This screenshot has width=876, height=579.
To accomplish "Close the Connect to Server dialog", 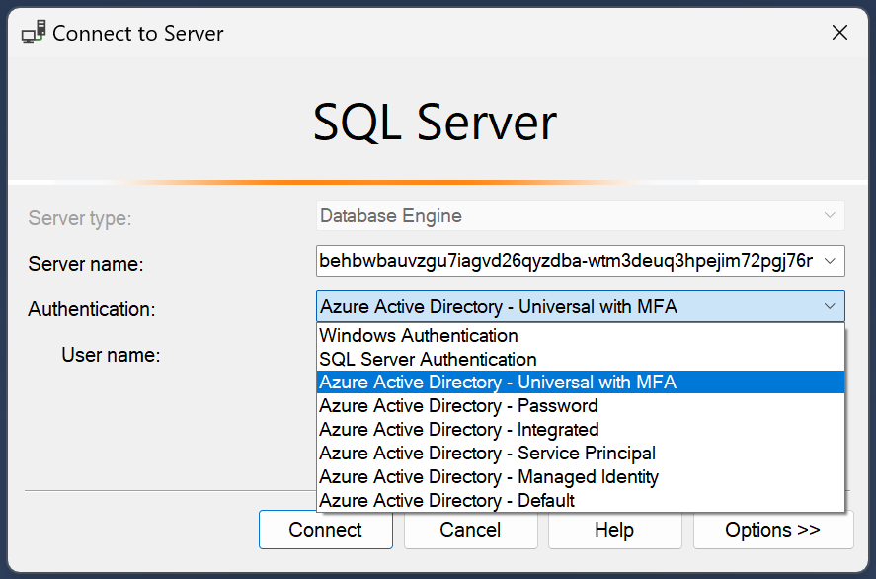I will coord(839,33).
